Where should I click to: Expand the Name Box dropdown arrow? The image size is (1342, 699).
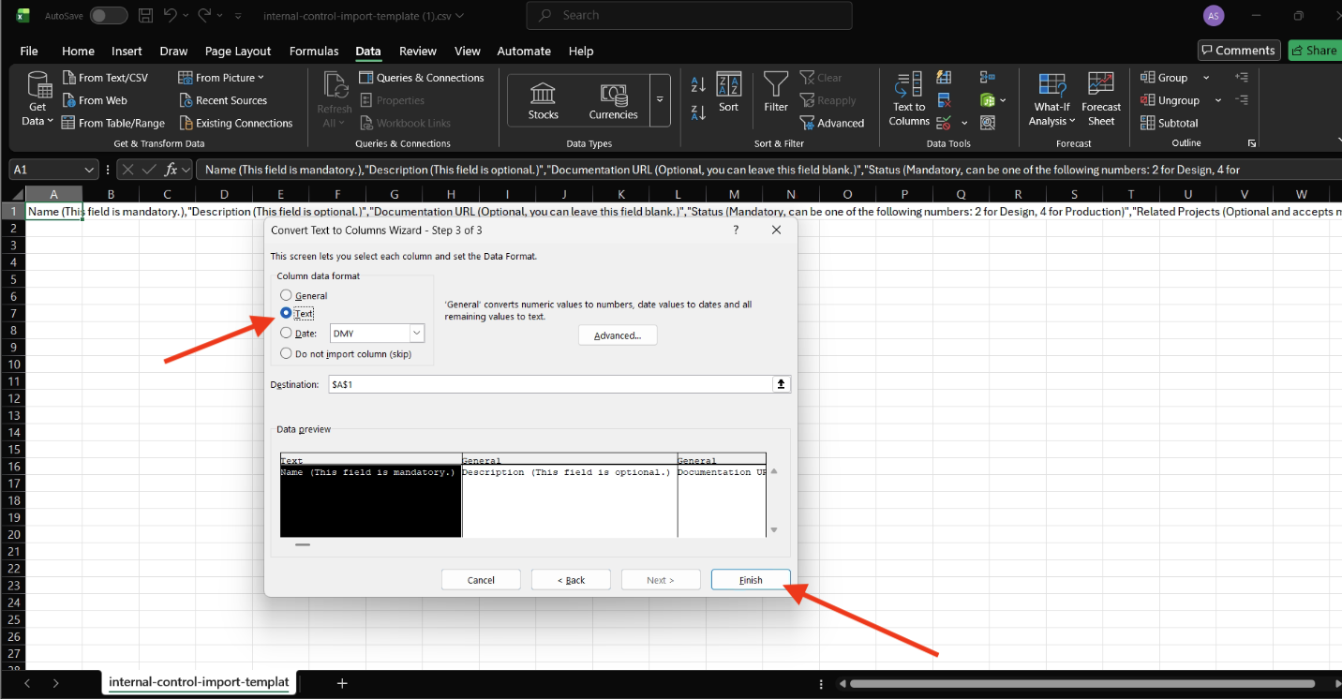tap(90, 170)
